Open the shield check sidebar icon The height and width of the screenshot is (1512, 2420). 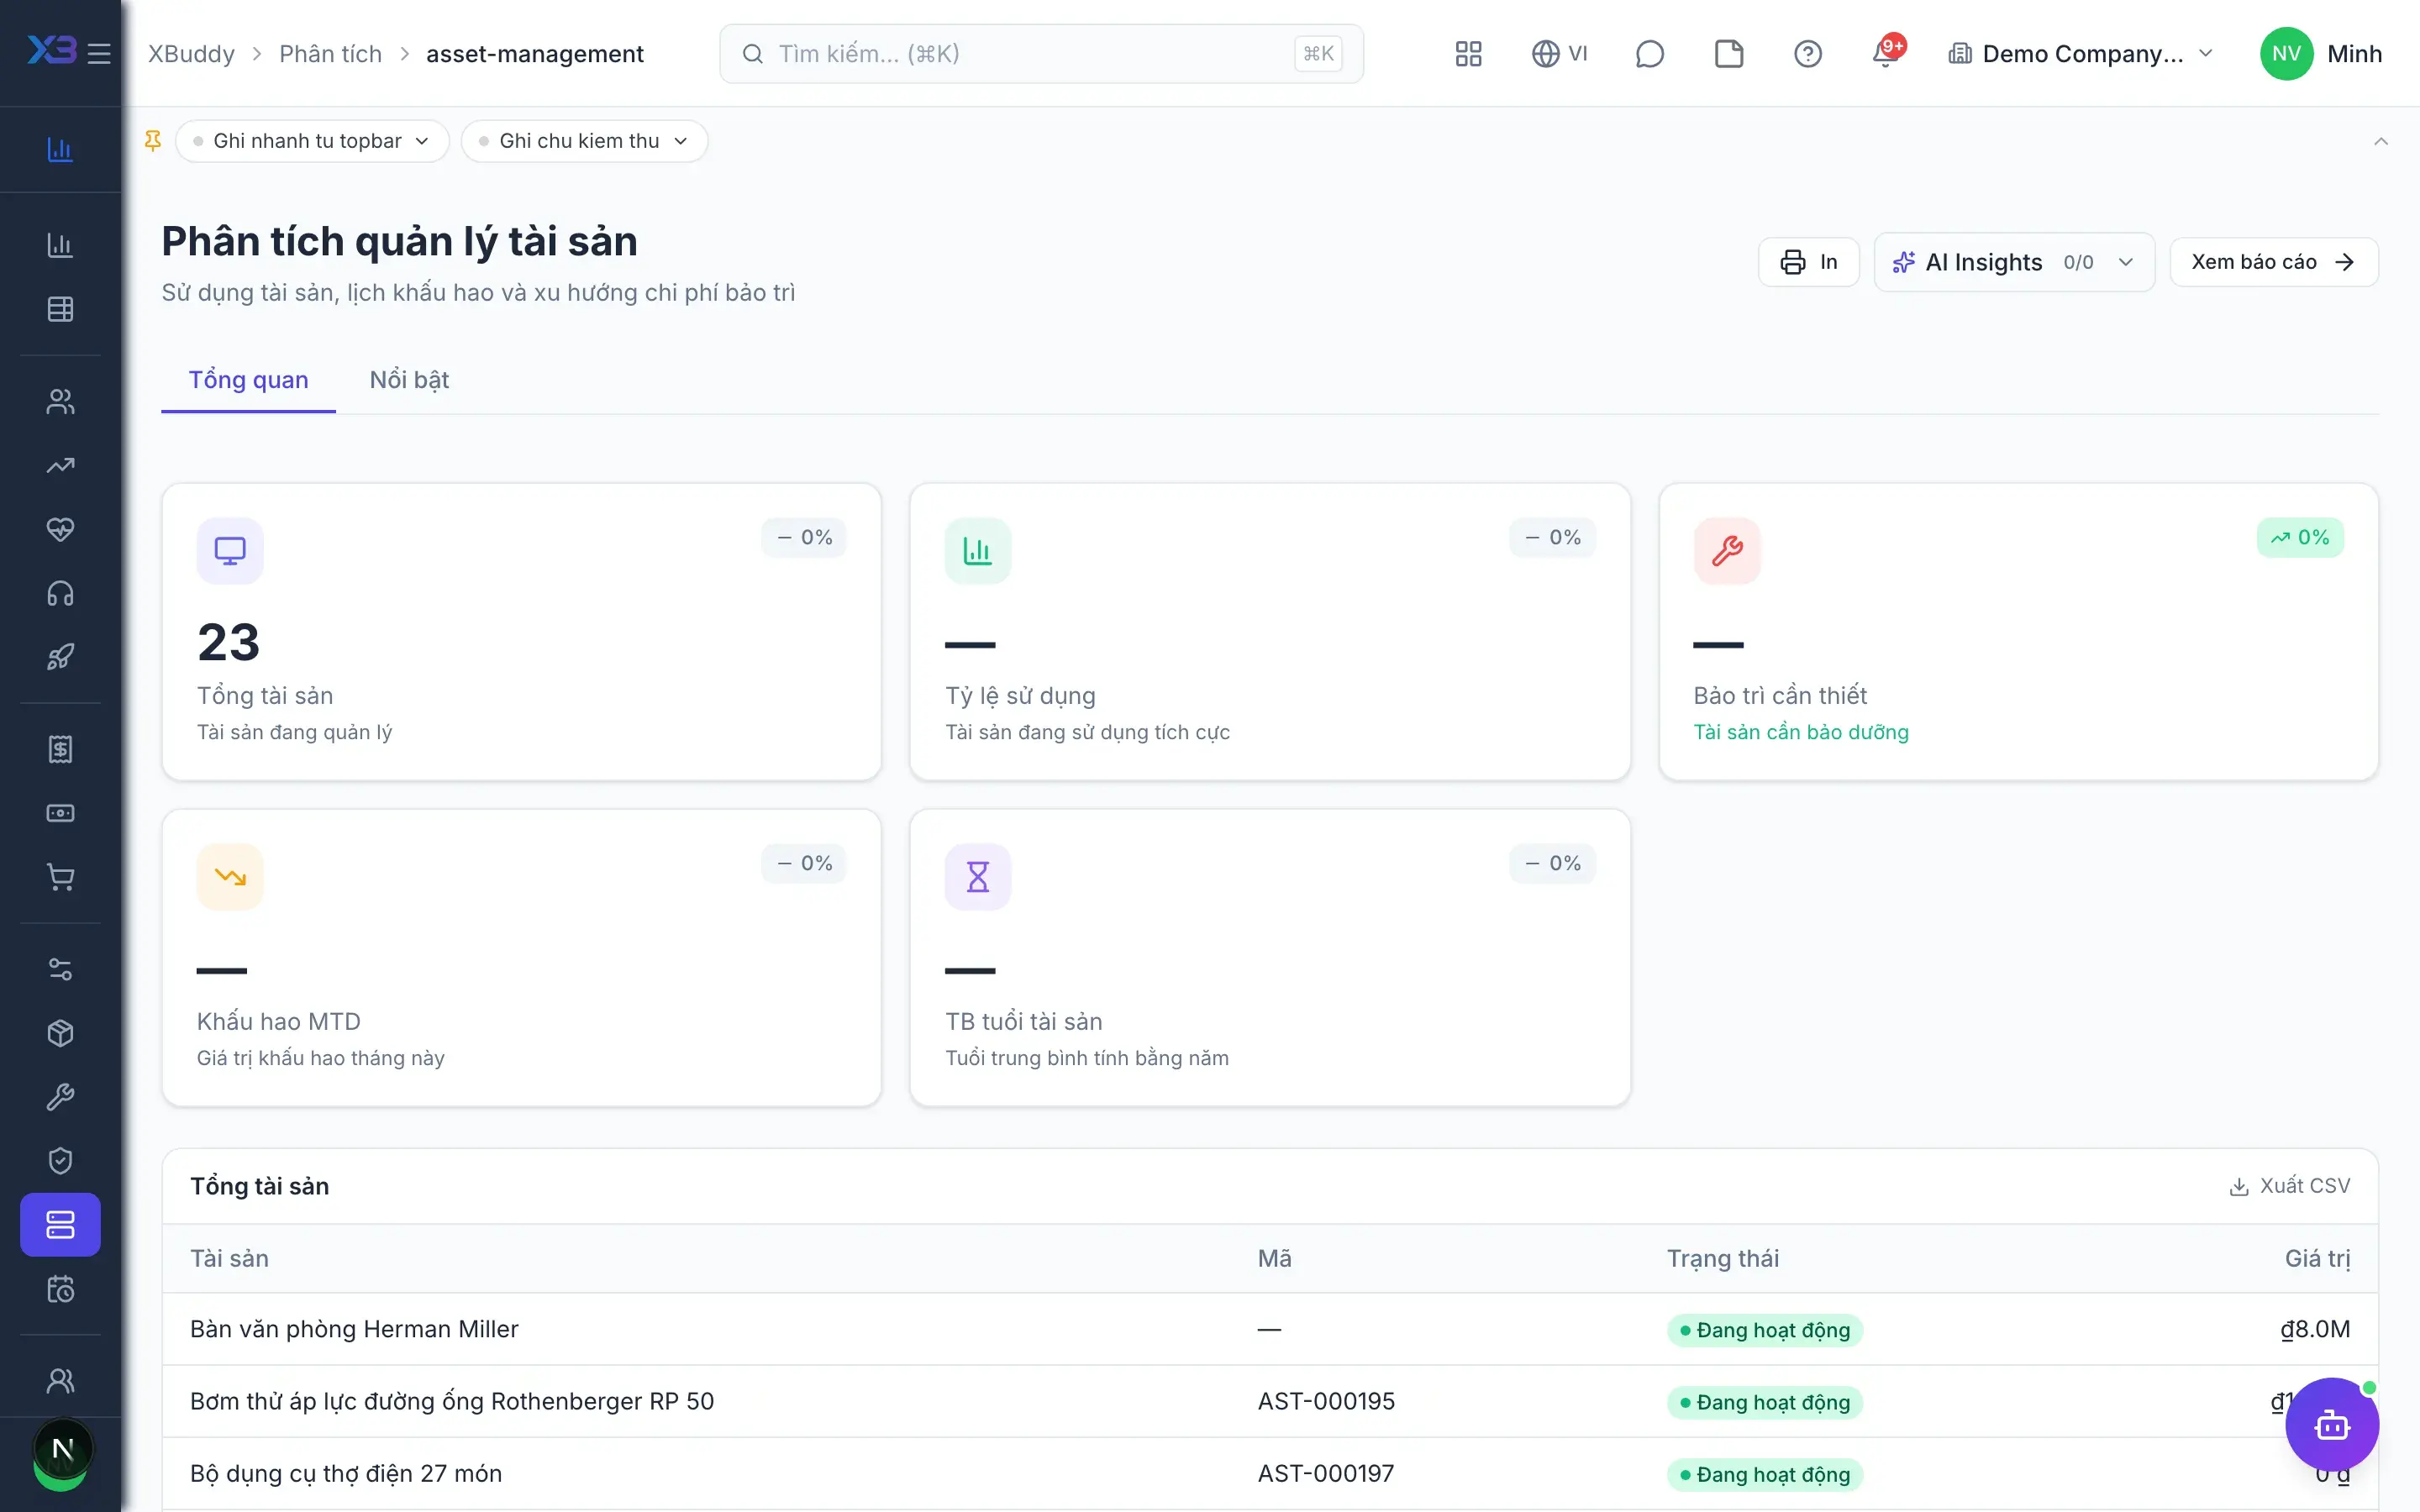pos(60,1161)
